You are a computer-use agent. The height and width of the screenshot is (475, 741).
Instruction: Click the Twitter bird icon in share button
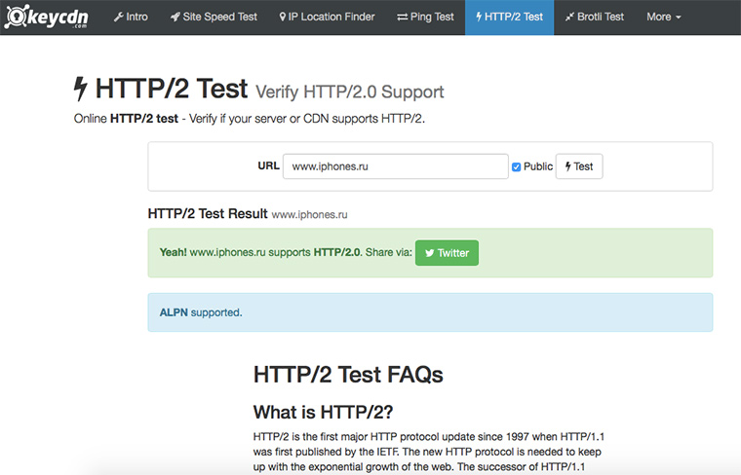[429, 253]
